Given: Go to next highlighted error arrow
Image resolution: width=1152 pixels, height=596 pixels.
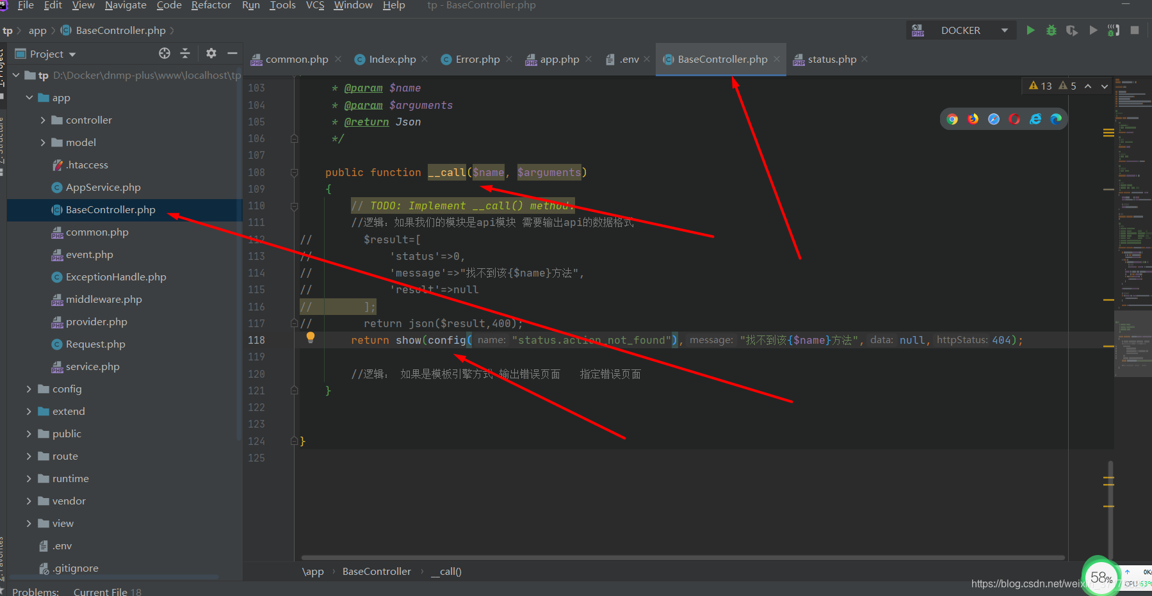Looking at the screenshot, I should (x=1105, y=86).
